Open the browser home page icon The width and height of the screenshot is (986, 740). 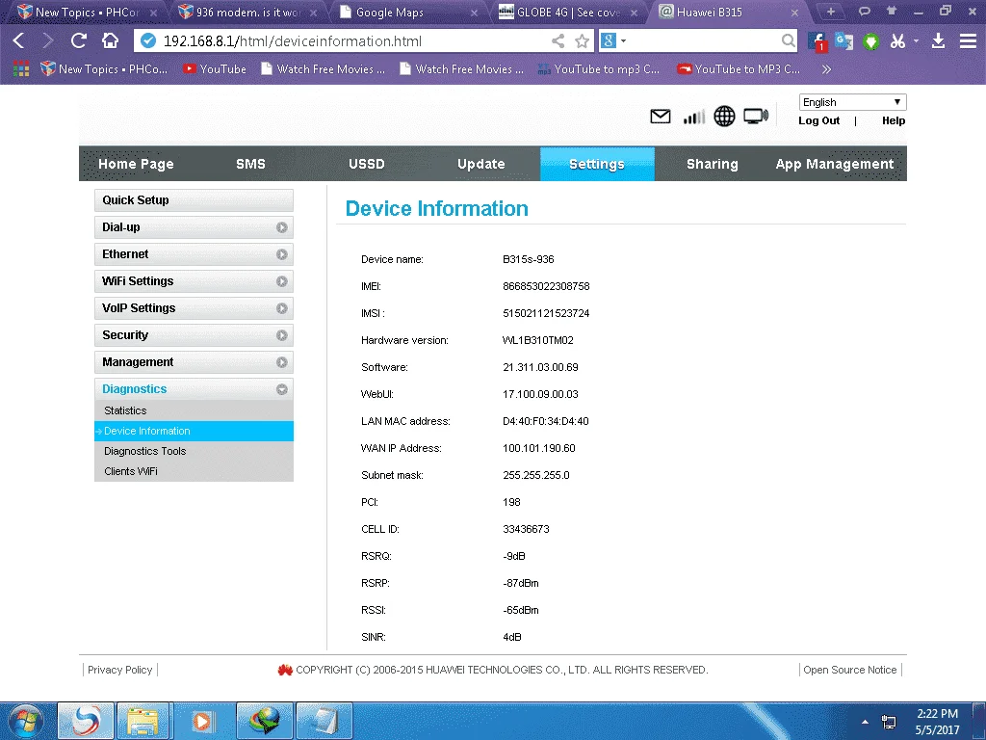110,40
